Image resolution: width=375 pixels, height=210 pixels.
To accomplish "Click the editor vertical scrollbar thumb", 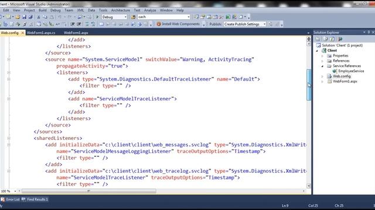I will click(x=309, y=85).
